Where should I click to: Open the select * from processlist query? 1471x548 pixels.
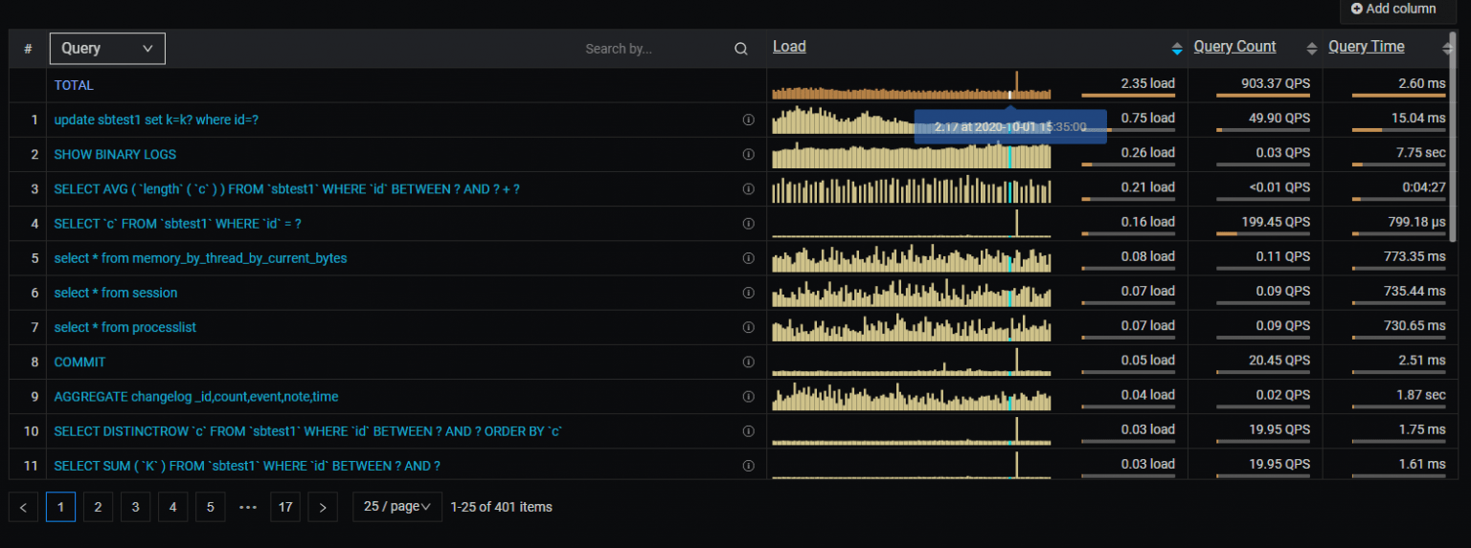(x=124, y=327)
